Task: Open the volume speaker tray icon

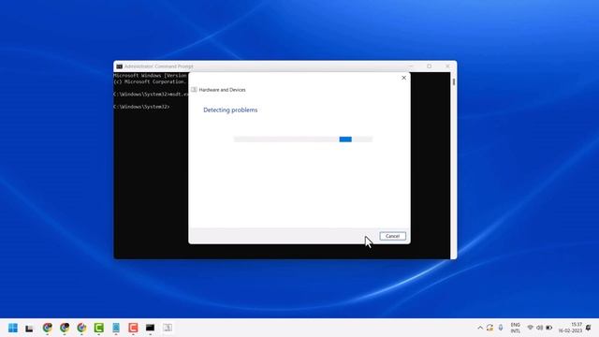Action: 539,328
